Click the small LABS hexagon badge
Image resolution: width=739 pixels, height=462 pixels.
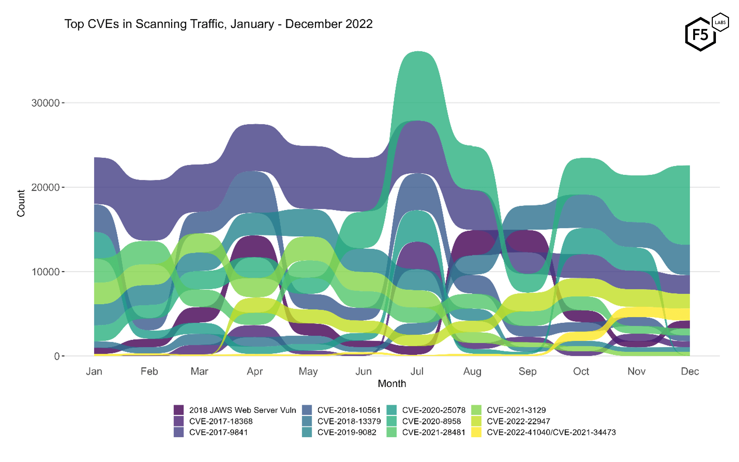coord(720,22)
